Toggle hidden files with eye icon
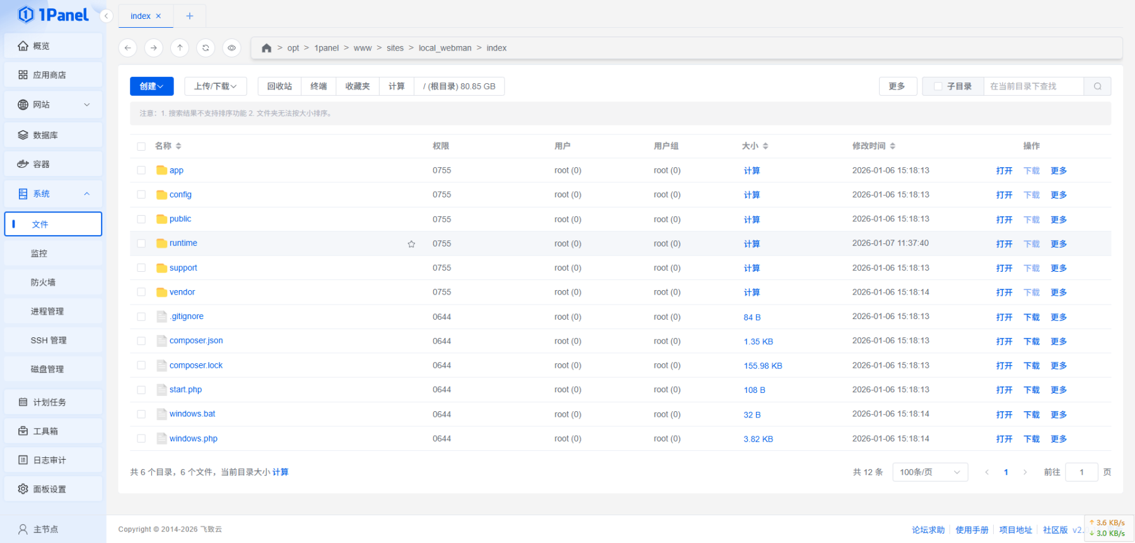This screenshot has height=543, width=1135. tap(231, 48)
